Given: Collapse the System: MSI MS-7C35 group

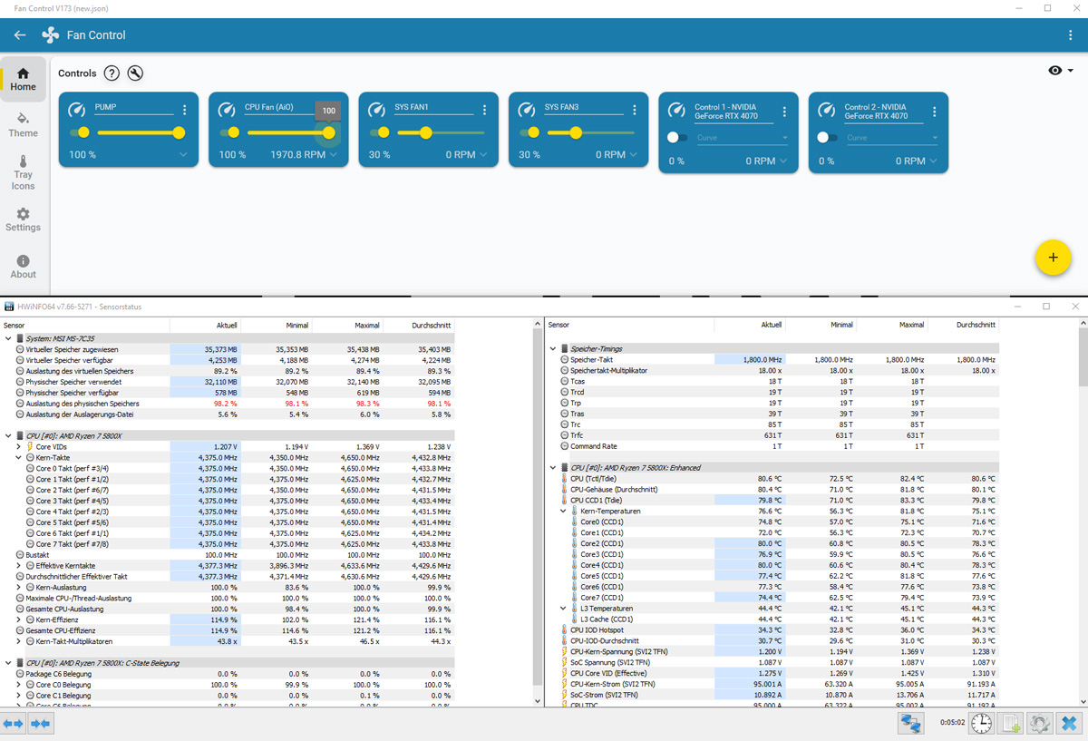Looking at the screenshot, I should 8,338.
